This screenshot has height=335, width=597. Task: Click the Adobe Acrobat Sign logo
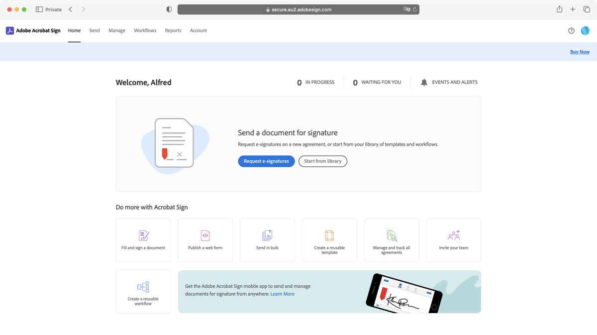33,30
